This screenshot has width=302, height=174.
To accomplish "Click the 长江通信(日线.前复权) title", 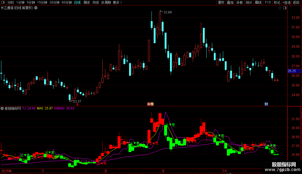I will tap(17, 8).
